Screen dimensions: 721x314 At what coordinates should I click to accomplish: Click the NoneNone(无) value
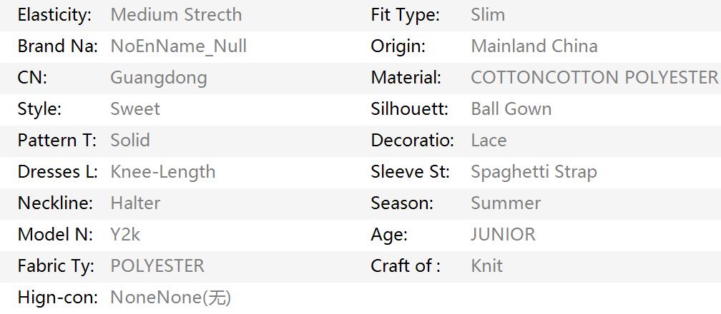170,298
